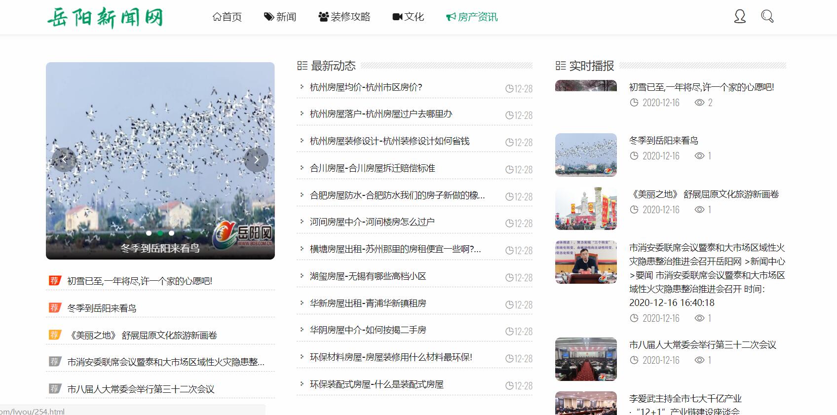Select 房产资讯 navigation item
837x415 pixels.
(x=472, y=17)
